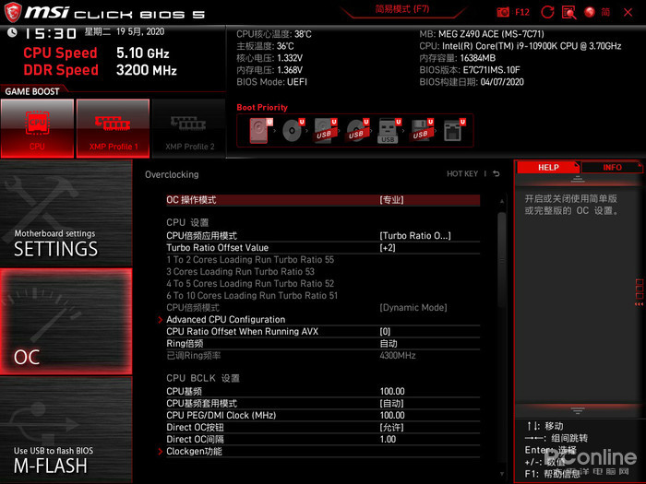The height and width of the screenshot is (484, 646).
Task: Click the Overclocking page title
Action: (x=172, y=174)
